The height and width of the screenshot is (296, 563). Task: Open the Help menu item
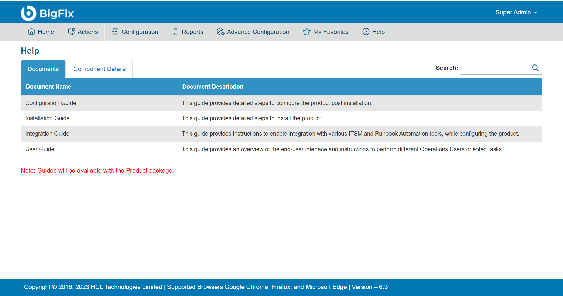(374, 32)
